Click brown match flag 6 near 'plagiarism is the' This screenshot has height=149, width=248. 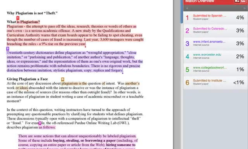click(x=63, y=79)
